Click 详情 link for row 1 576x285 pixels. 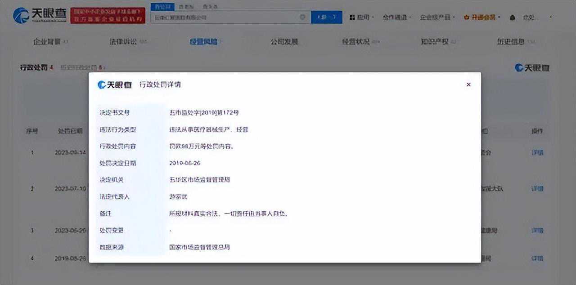[537, 153]
